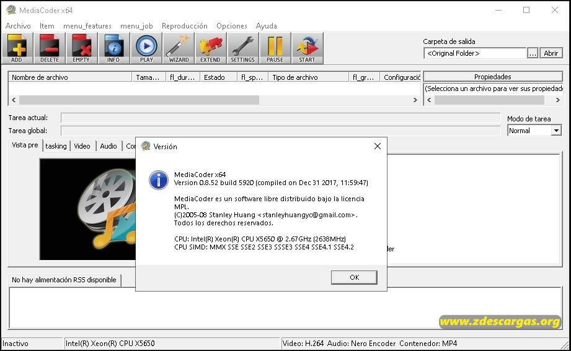Click the Tarea actual progress bar
This screenshot has height=351, width=571.
tap(280, 118)
